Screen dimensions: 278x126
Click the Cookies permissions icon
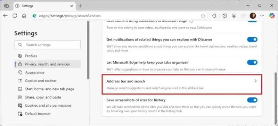(x=20, y=106)
